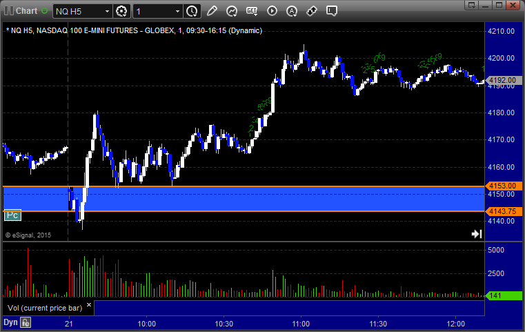Click the 2500 volume axis label

pos(496,274)
